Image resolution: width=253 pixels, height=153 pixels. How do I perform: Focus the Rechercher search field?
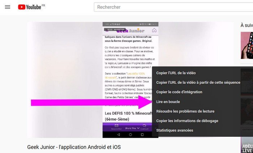pos(173,7)
